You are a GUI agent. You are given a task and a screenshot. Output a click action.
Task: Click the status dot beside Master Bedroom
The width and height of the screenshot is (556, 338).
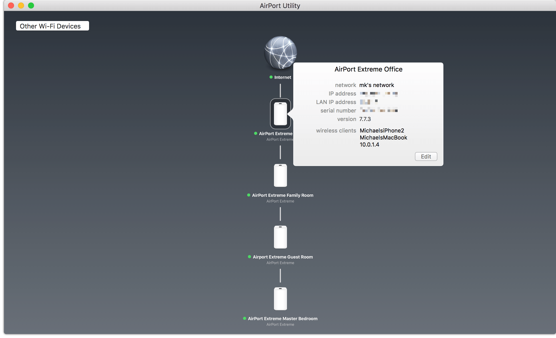(245, 318)
